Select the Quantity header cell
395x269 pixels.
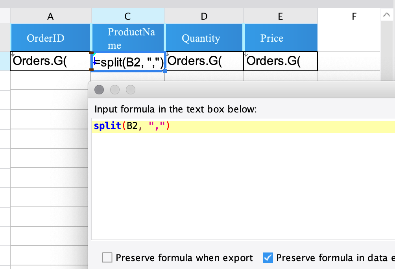[201, 38]
